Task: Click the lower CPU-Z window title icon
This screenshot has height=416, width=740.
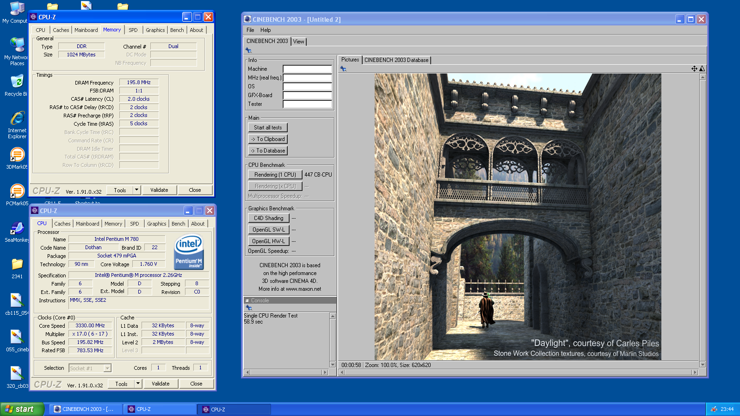Action: pos(35,211)
